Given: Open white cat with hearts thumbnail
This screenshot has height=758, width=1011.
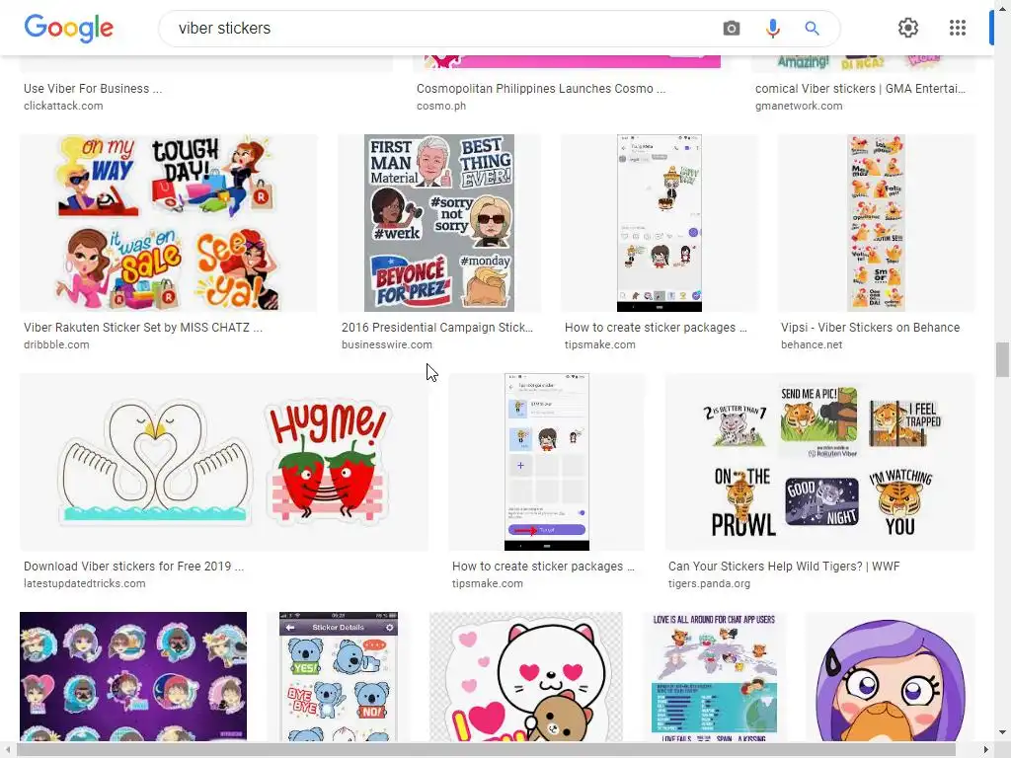Looking at the screenshot, I should pos(526,676).
